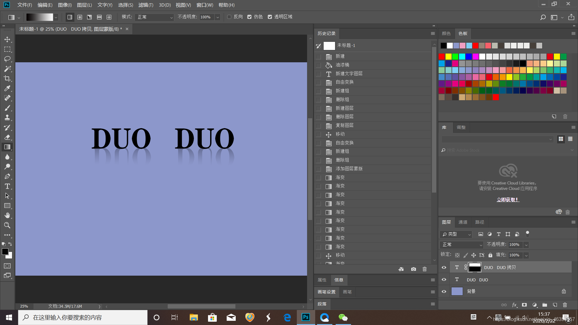Select the 添加图层蒙版 history state

(x=349, y=169)
